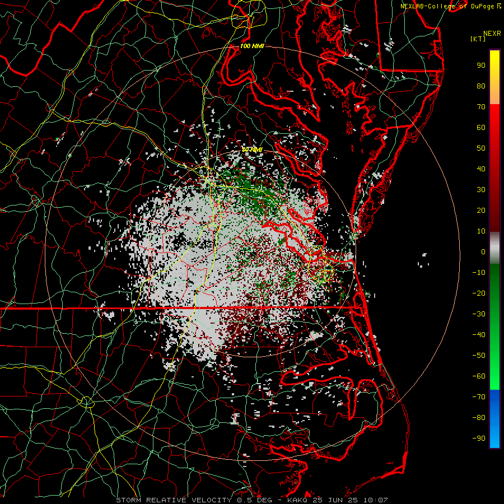Click the 90 value on the velocity scale

pos(481,66)
